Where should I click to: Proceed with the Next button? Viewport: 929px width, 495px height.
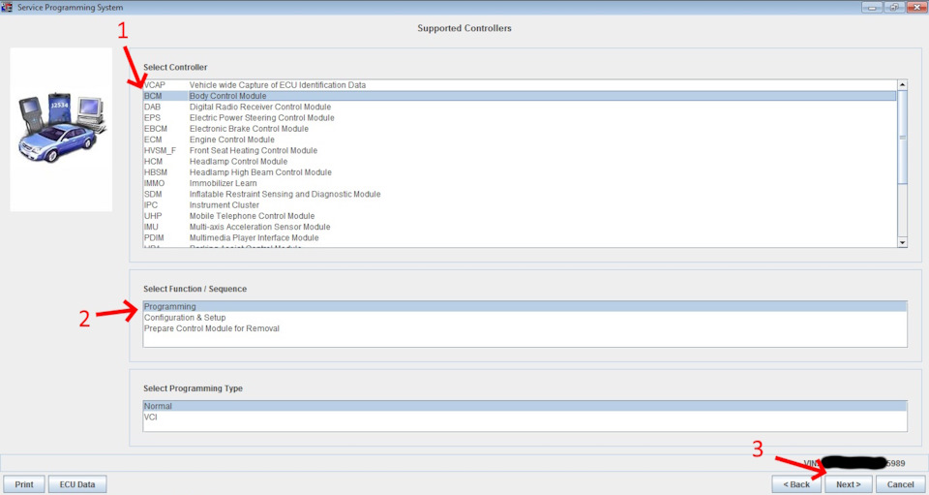(848, 484)
